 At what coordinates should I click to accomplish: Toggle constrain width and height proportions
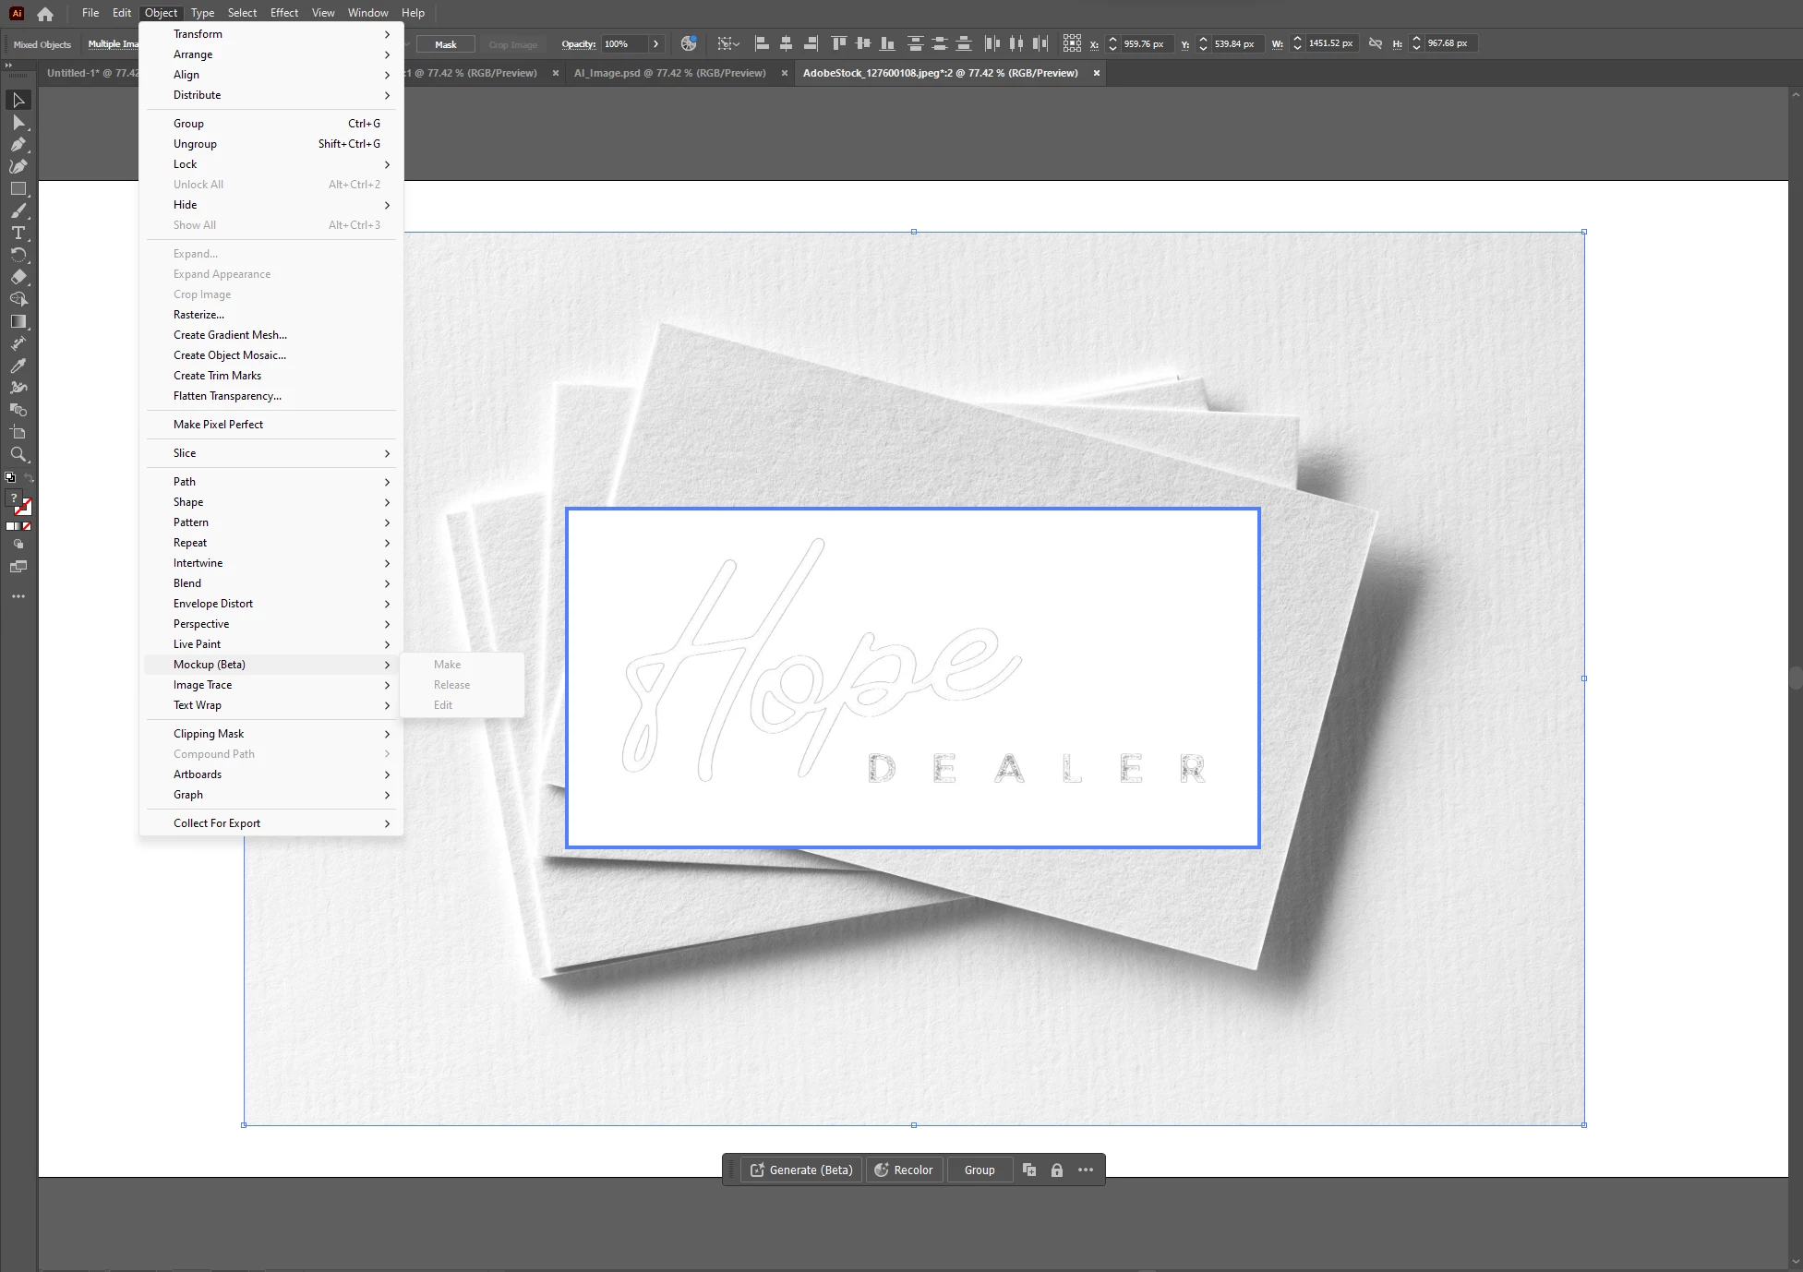click(1375, 43)
